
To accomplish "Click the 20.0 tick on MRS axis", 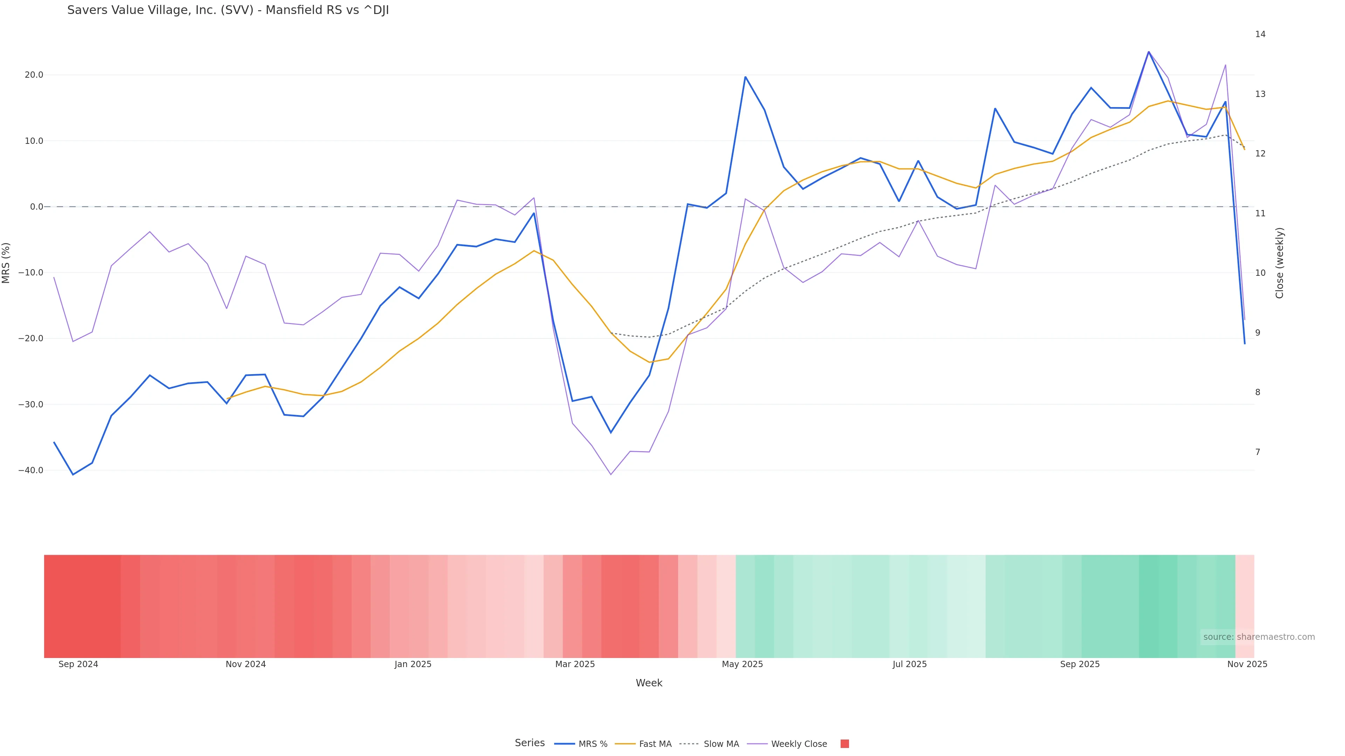I will point(34,75).
